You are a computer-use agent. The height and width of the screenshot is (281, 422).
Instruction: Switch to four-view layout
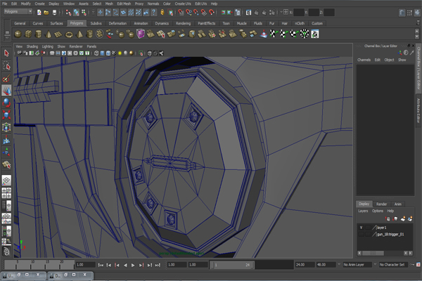click(6, 192)
